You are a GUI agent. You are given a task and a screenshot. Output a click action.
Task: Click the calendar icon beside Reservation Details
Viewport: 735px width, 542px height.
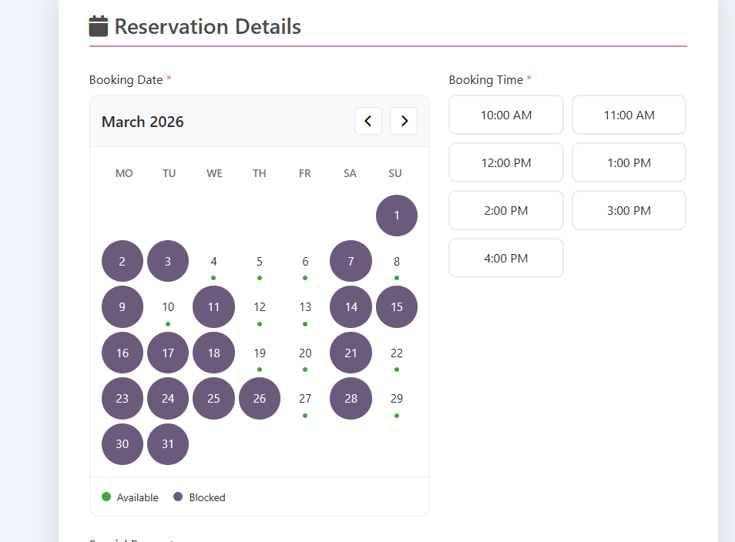coord(98,27)
